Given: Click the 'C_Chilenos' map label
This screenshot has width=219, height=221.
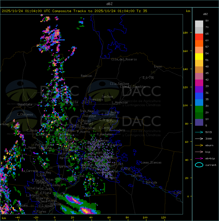Looking at the screenshot, I should coord(25,114).
